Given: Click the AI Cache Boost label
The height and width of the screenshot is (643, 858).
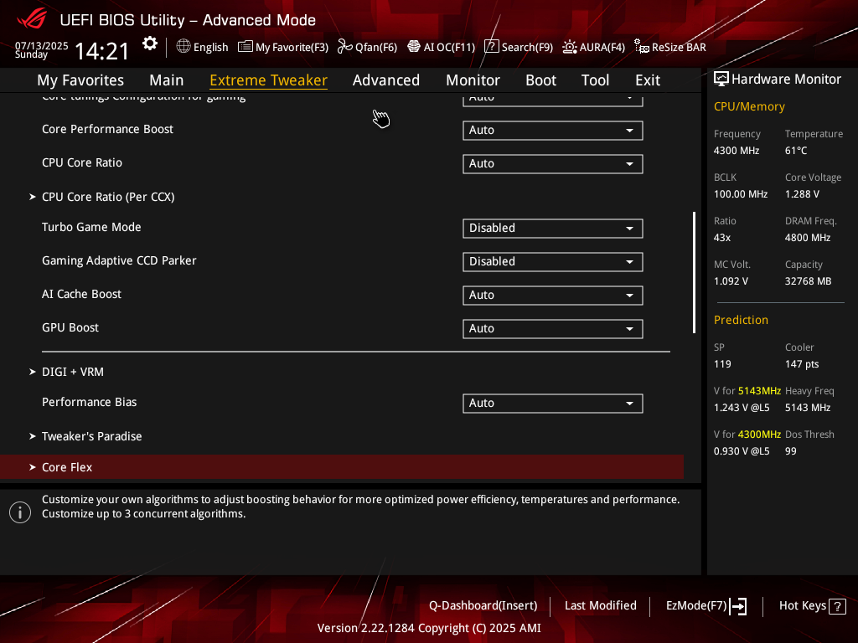Looking at the screenshot, I should tap(81, 294).
